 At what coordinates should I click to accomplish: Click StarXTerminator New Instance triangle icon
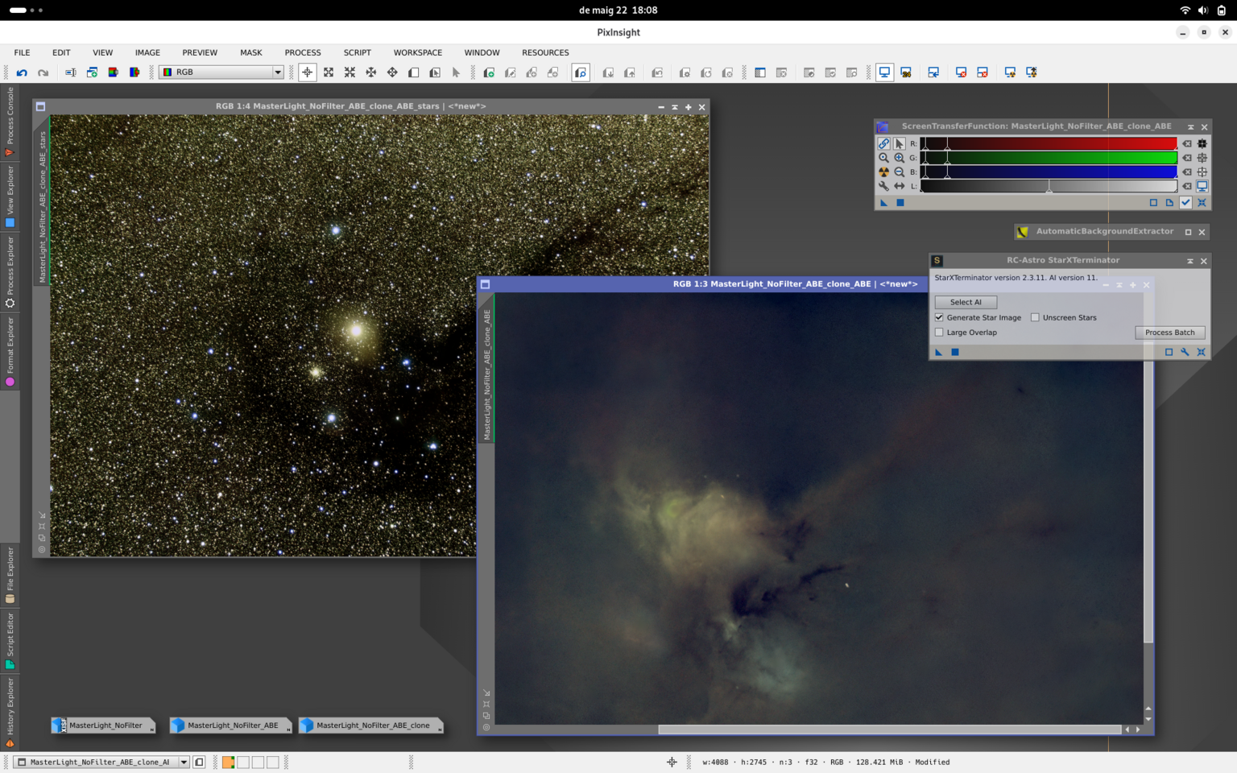click(x=939, y=352)
